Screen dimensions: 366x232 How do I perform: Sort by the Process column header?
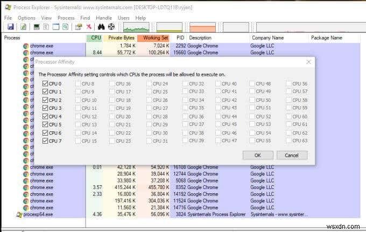44,38
